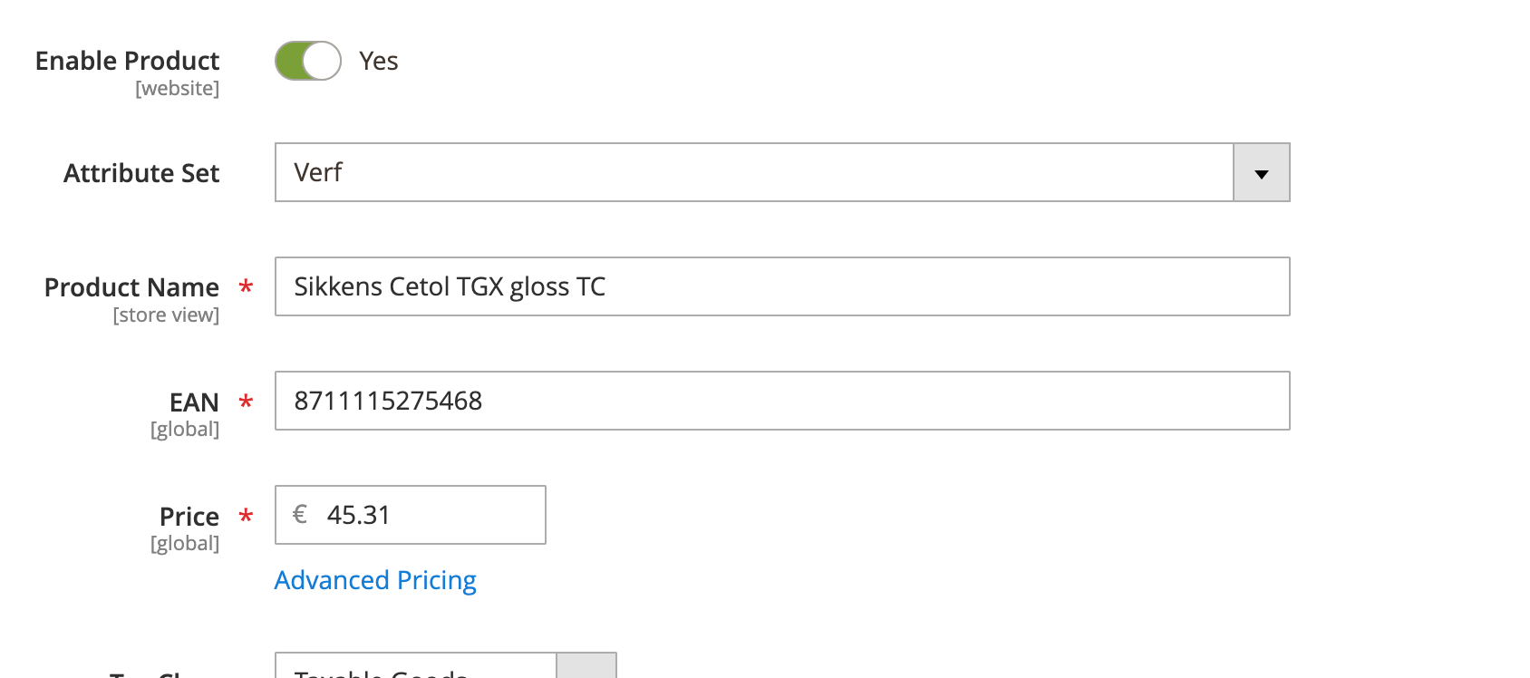Open the Attribute Set dropdown arrow
Image resolution: width=1530 pixels, height=678 pixels.
point(1261,172)
